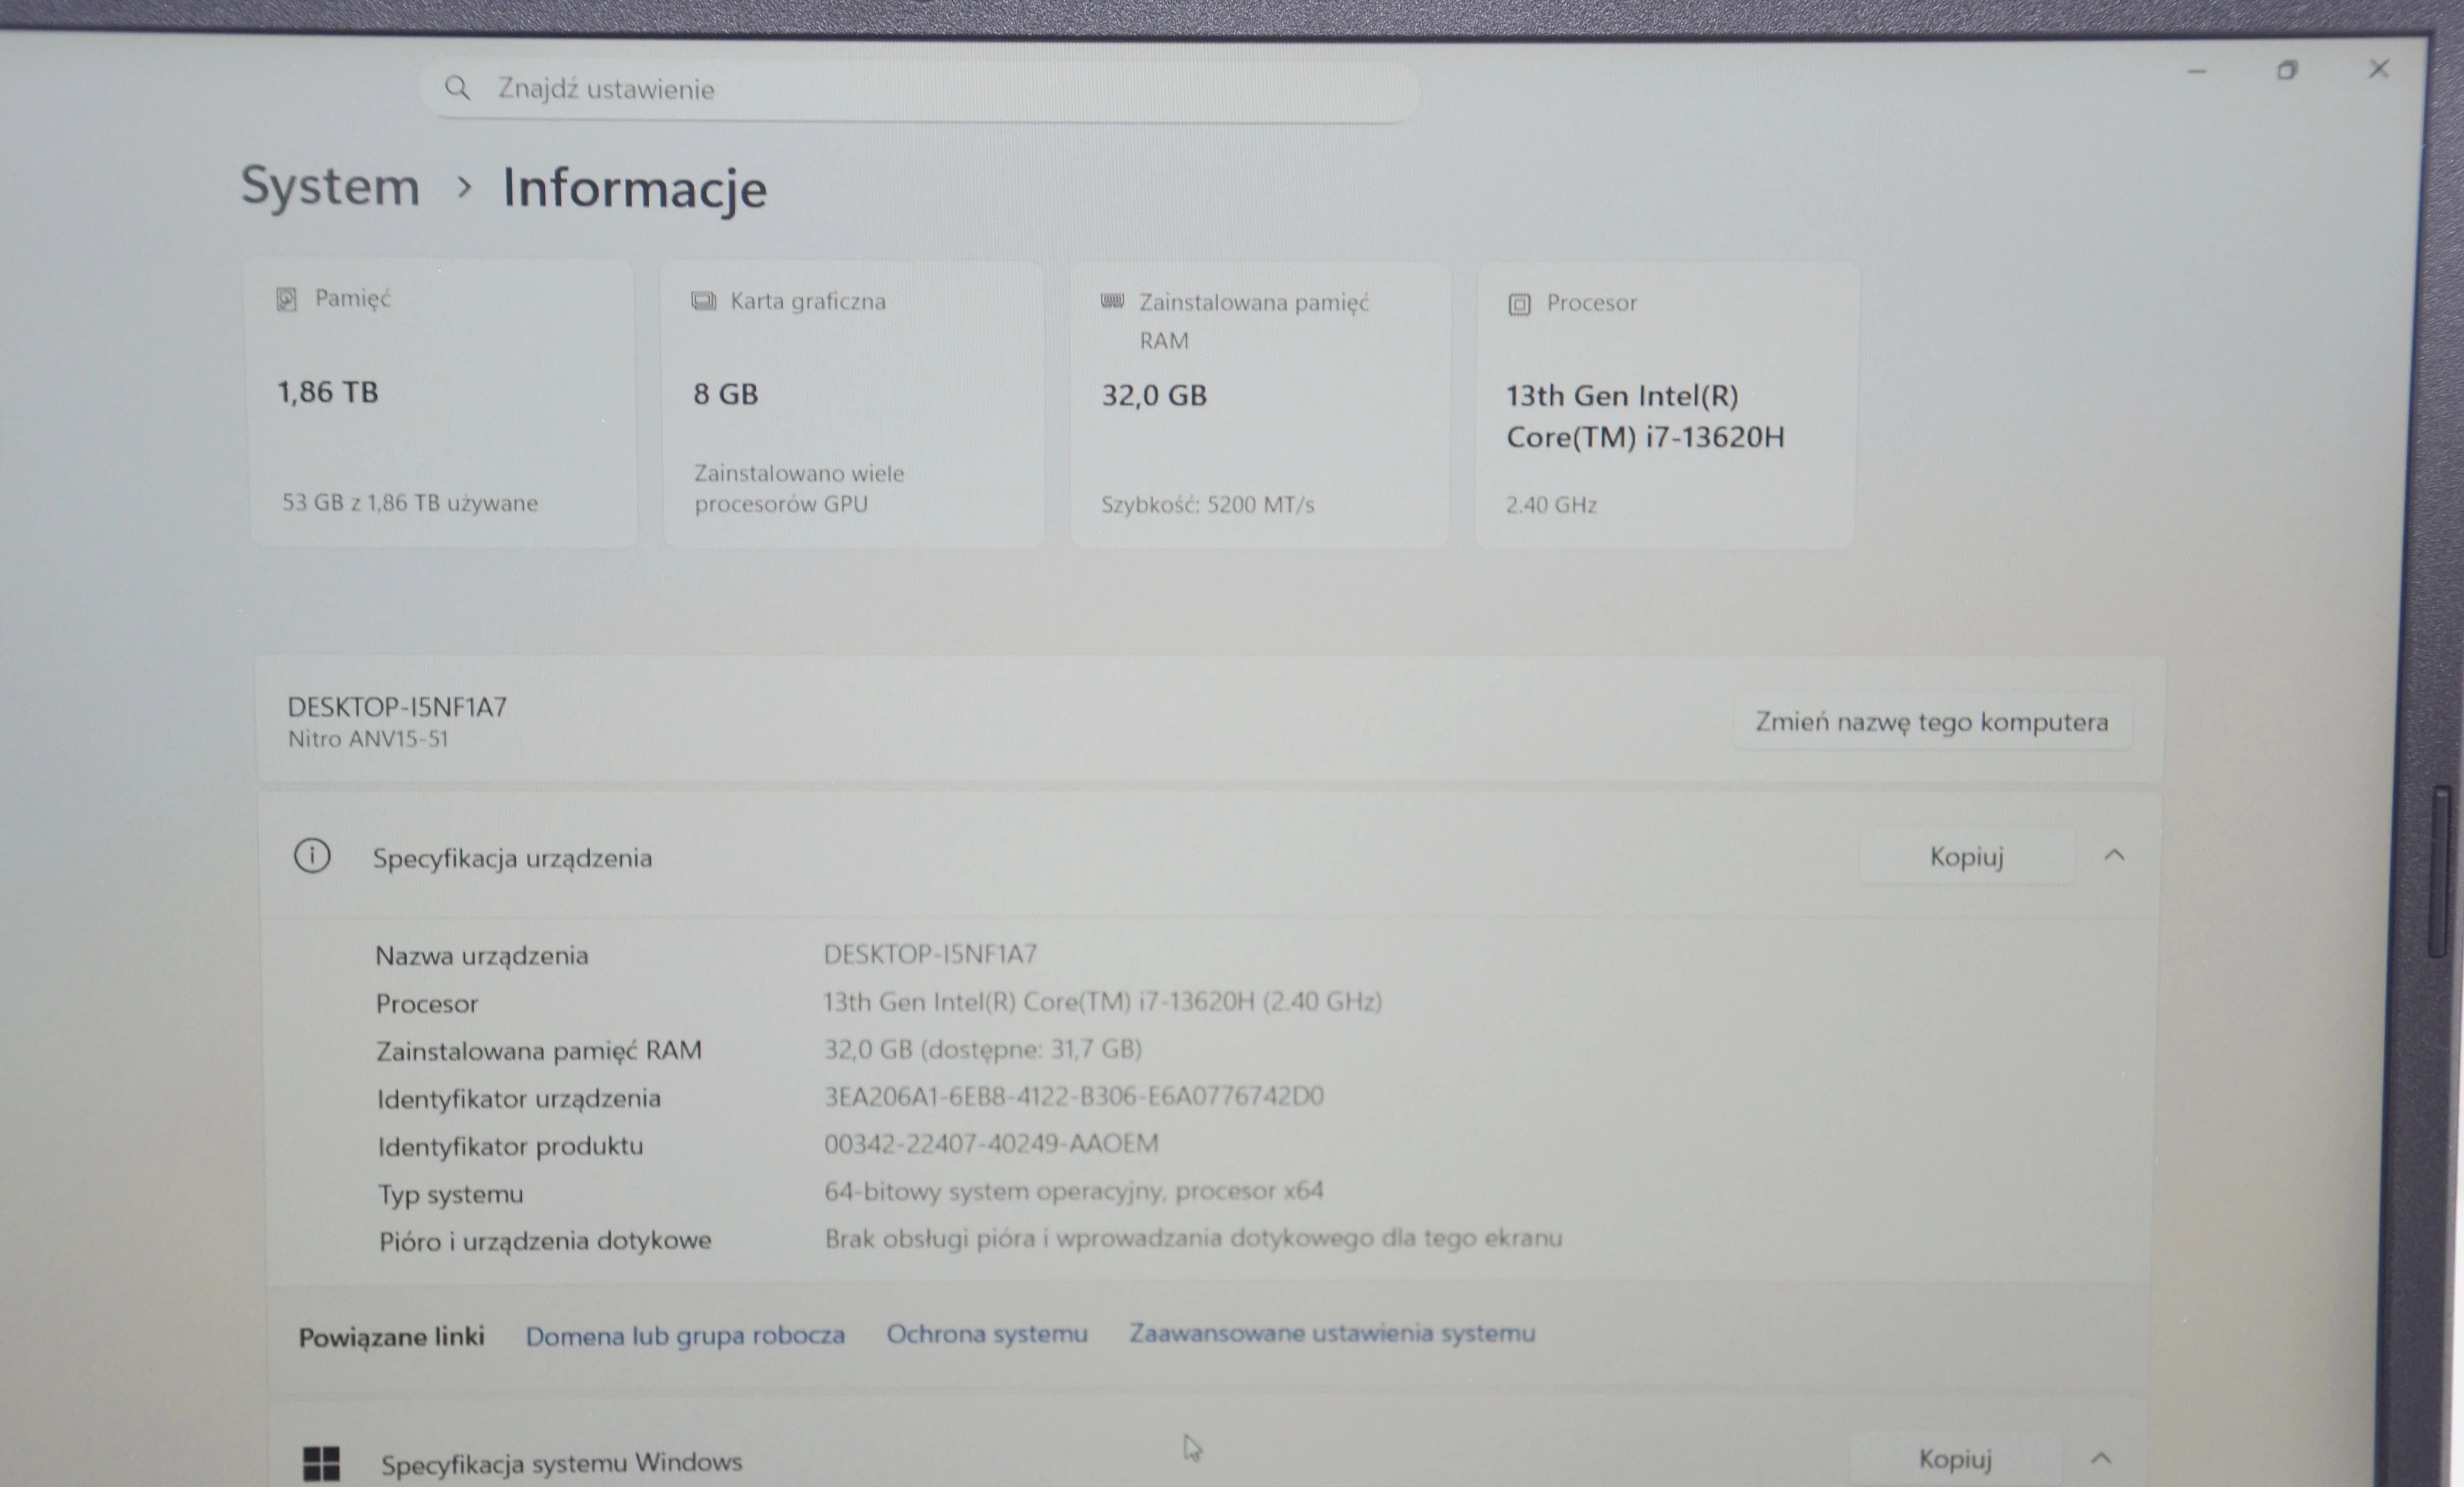Click the Pamięć storage icon
The width and height of the screenshot is (2464, 1487).
(286, 299)
